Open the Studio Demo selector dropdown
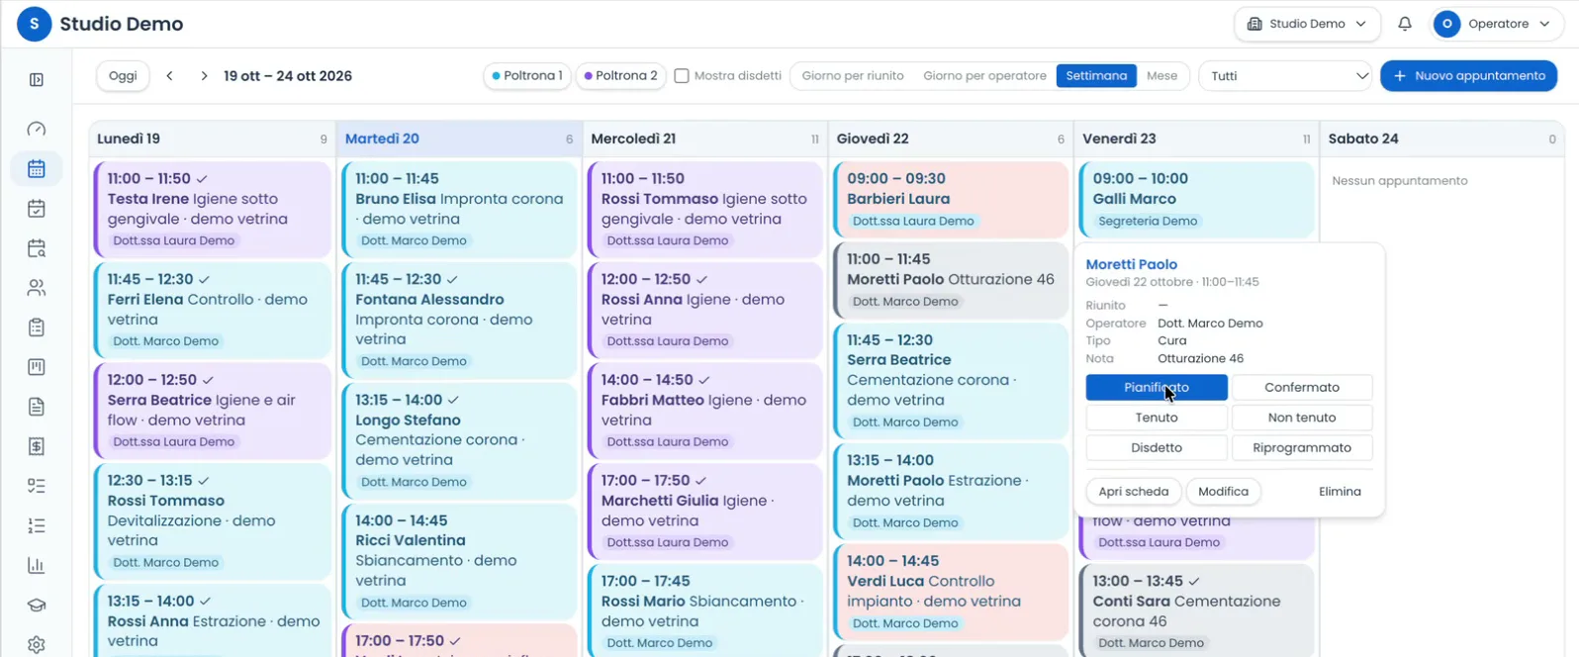 pyautogui.click(x=1307, y=24)
